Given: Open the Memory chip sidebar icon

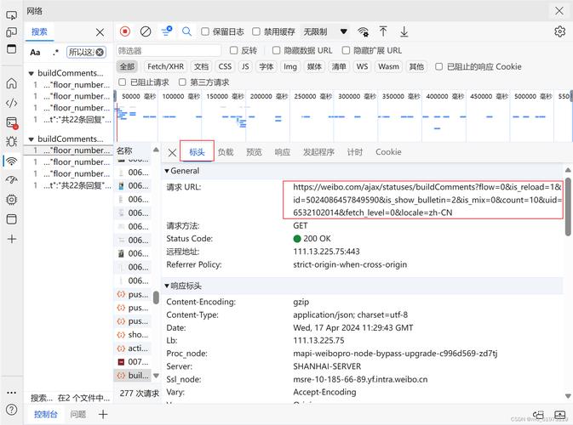Looking at the screenshot, I should coord(11,200).
